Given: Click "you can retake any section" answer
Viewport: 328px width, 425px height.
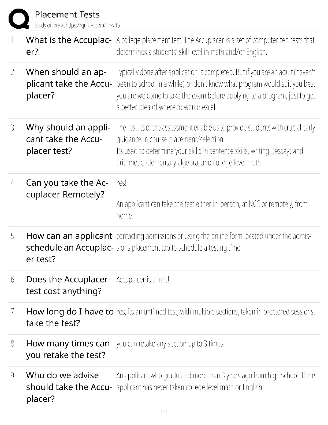Looking at the screenshot, I should [170, 344].
